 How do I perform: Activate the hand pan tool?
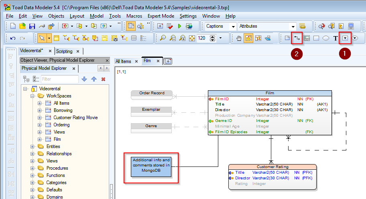pyautogui.click(x=239, y=38)
